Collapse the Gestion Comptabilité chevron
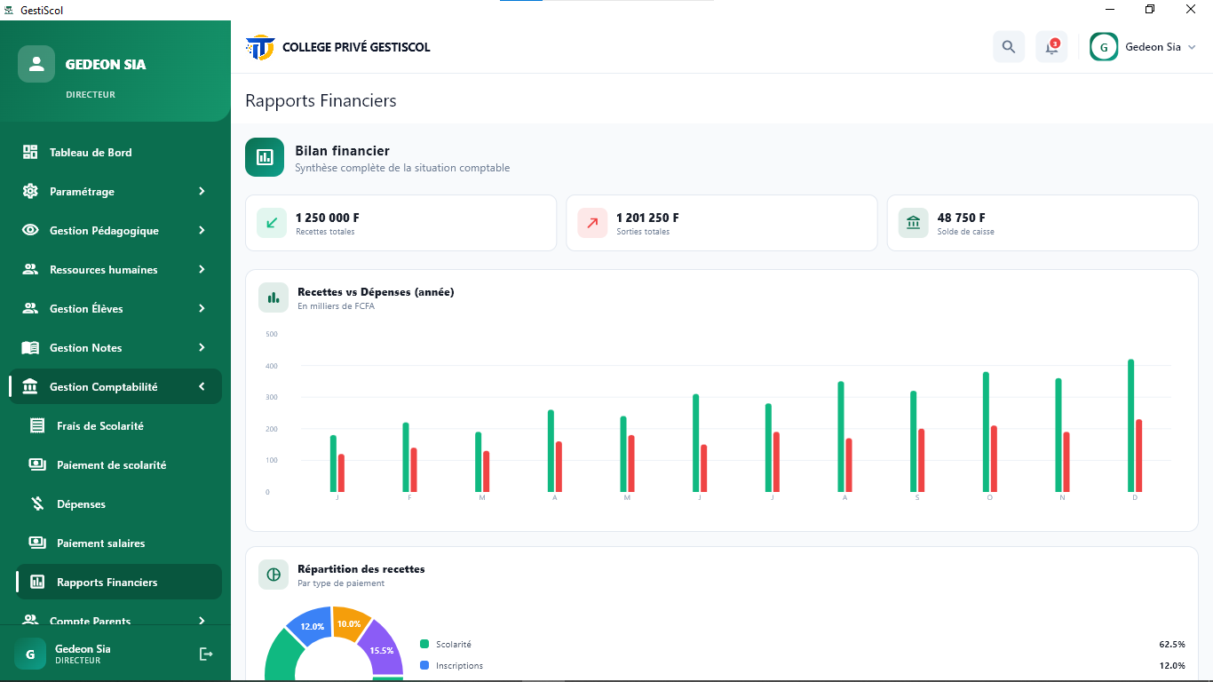The image size is (1213, 682). pos(202,386)
